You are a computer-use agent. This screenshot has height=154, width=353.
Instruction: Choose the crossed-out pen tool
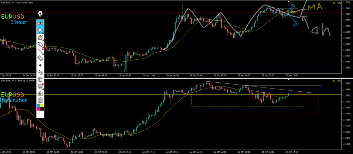pos(40,37)
